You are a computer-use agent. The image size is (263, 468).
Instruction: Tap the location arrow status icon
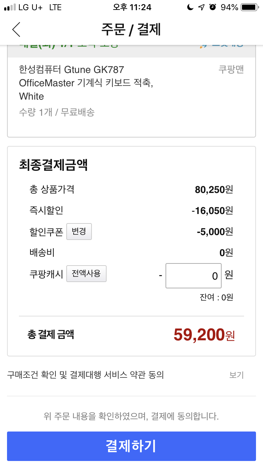(x=201, y=7)
